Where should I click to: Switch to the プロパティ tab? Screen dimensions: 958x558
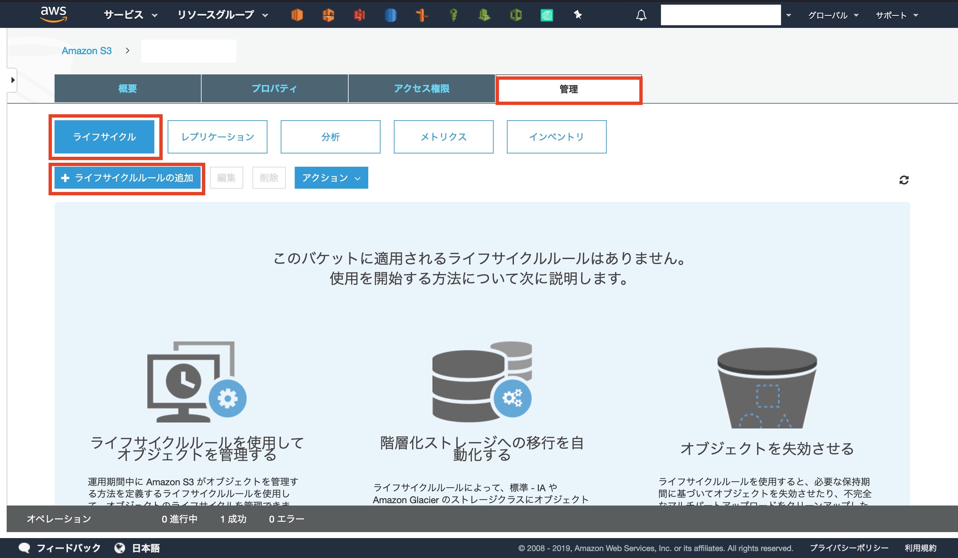point(274,88)
